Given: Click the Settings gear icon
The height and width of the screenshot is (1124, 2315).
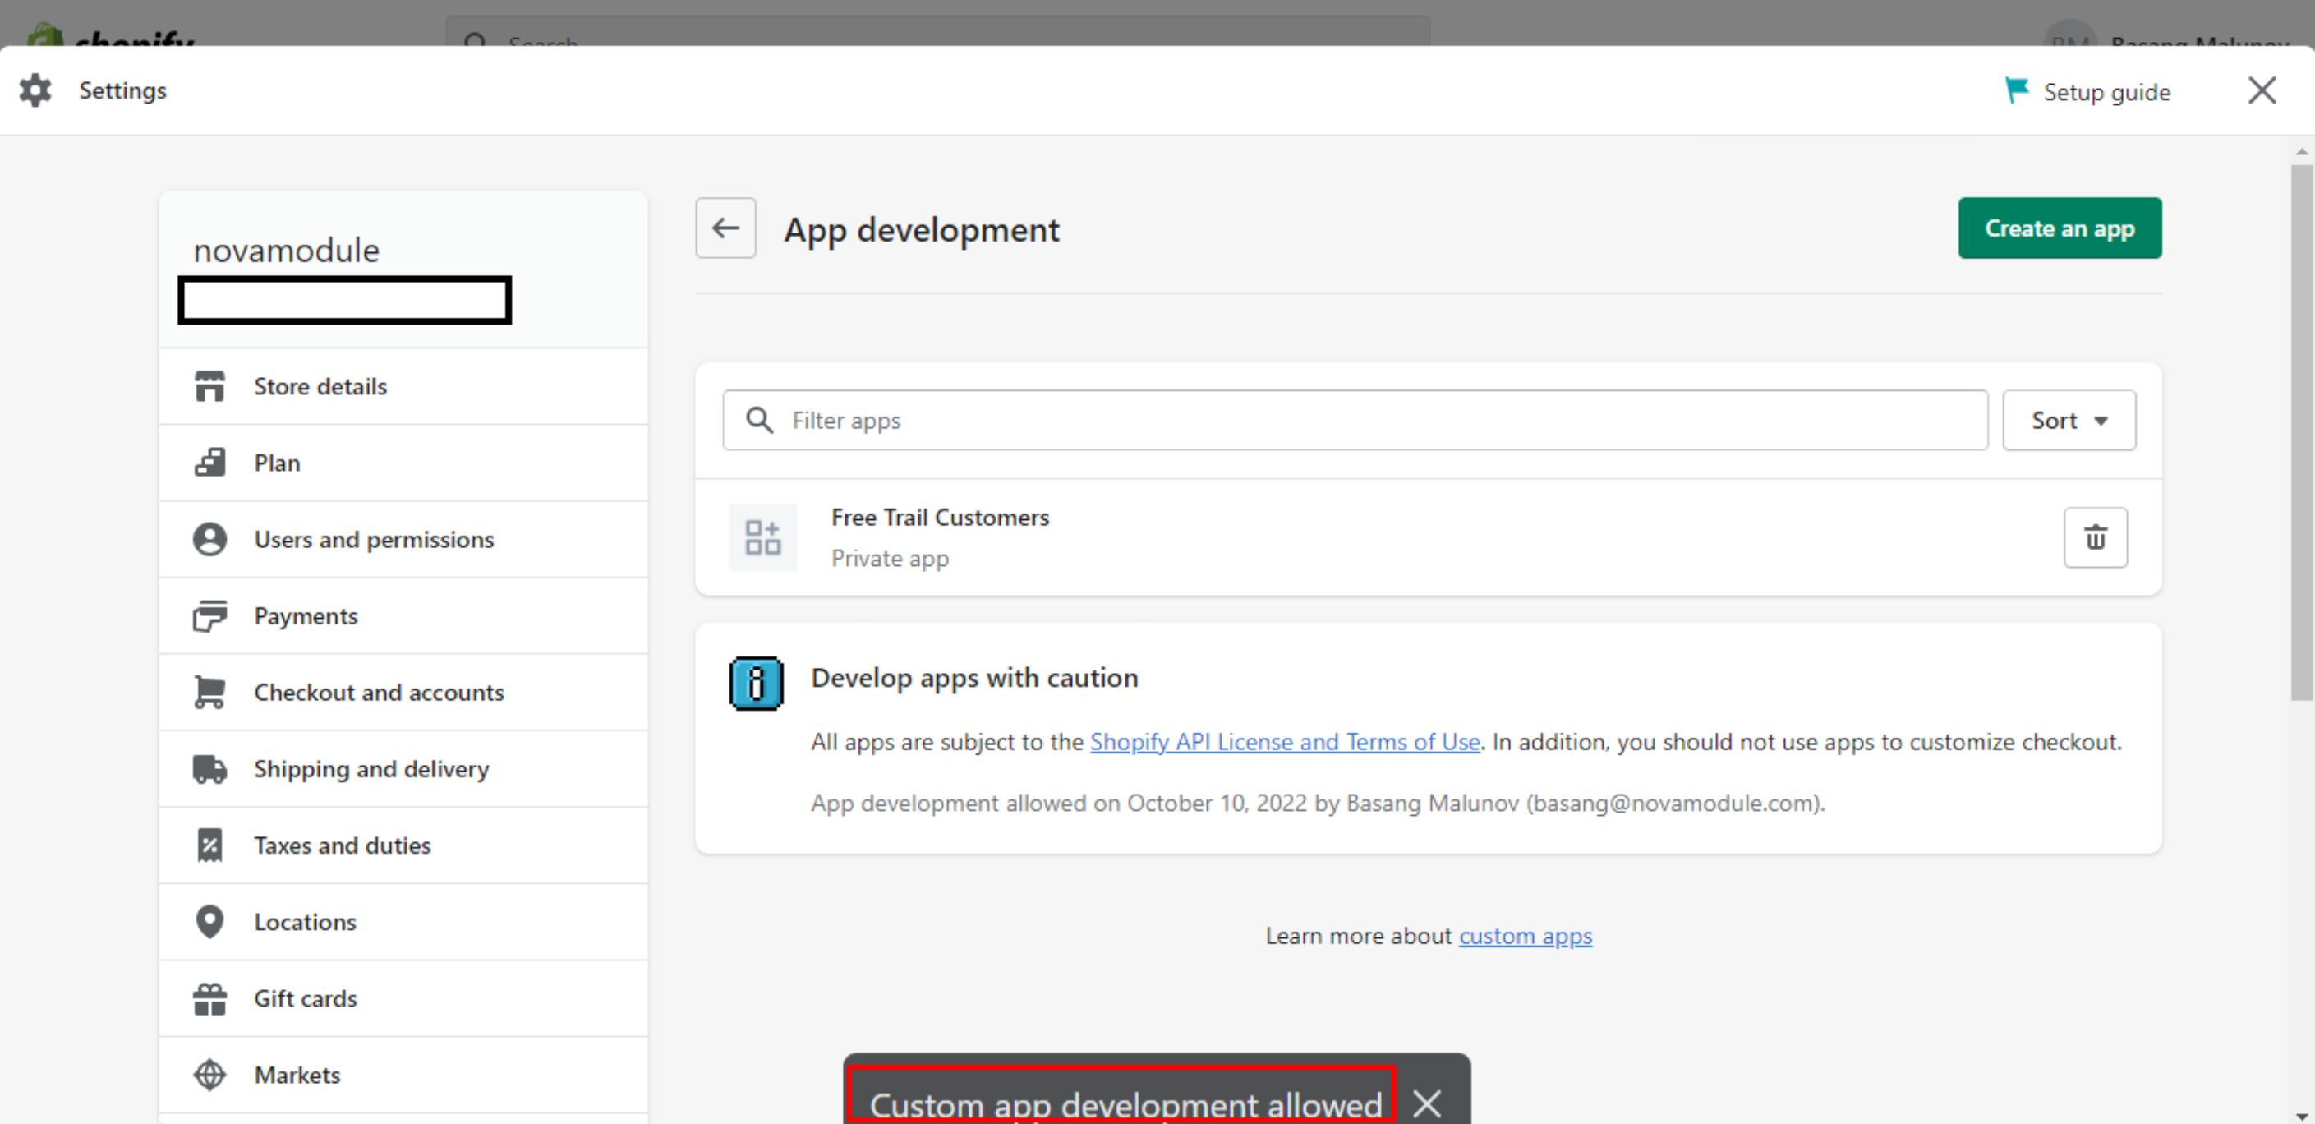Looking at the screenshot, I should 36,90.
